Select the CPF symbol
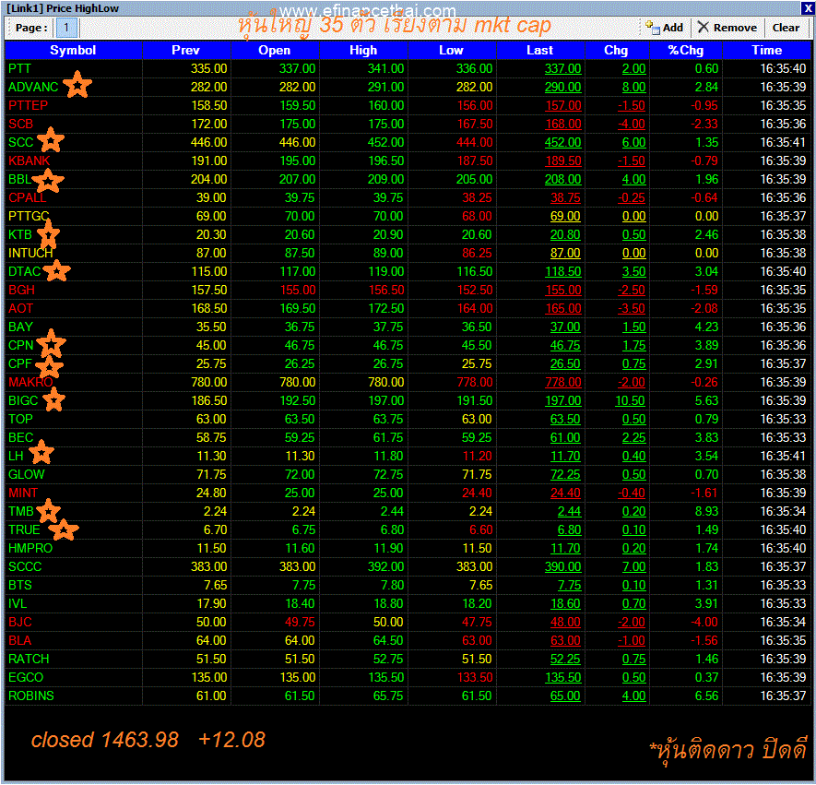This screenshot has width=816, height=785. [x=20, y=364]
